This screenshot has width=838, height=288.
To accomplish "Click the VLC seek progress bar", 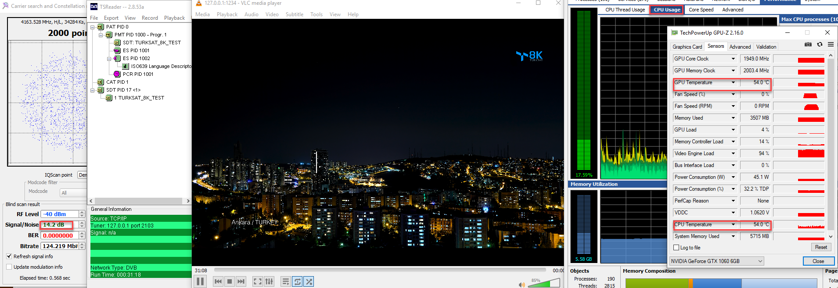I will (x=380, y=270).
